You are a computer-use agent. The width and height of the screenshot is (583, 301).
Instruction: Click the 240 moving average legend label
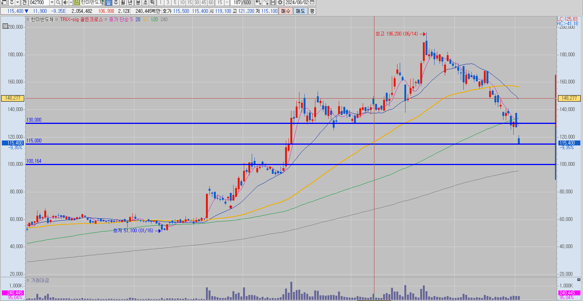[164, 19]
